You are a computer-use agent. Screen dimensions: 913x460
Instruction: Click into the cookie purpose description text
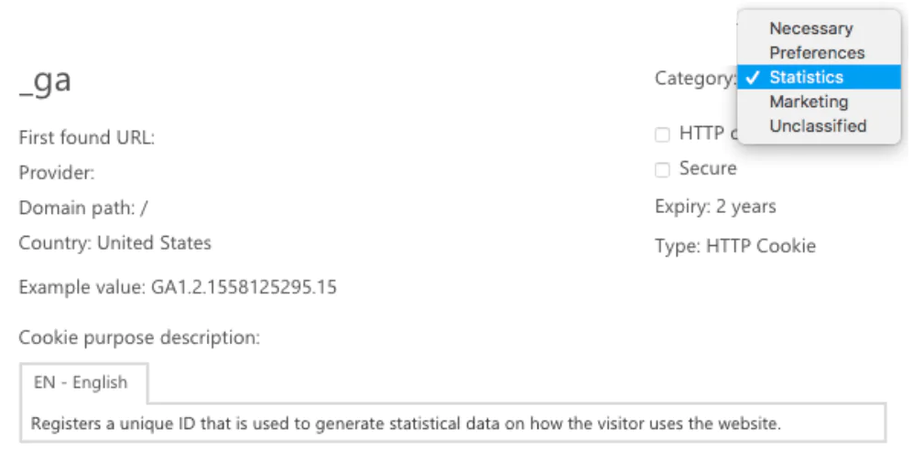(405, 424)
